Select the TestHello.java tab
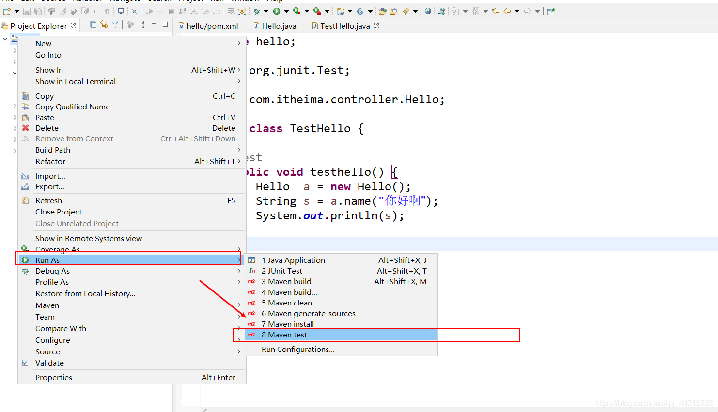 click(x=345, y=26)
